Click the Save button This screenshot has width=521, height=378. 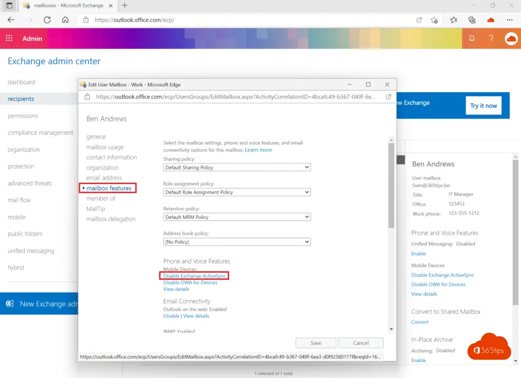[315, 343]
